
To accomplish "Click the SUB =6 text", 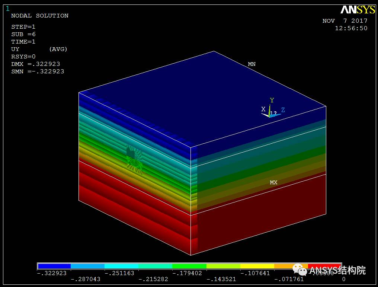I will pos(23,34).
